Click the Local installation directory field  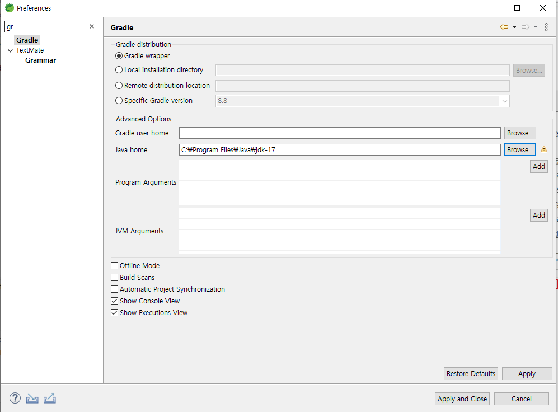[x=362, y=70]
